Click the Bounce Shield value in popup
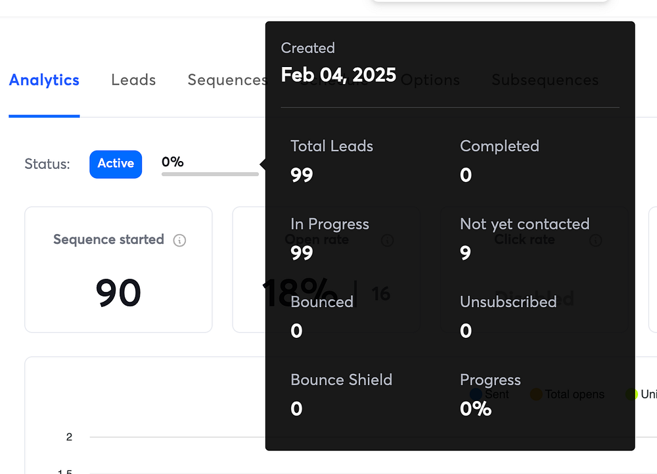 coord(296,409)
